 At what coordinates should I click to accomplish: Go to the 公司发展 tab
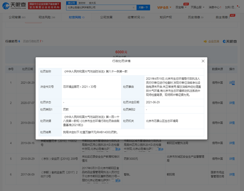[106, 17]
